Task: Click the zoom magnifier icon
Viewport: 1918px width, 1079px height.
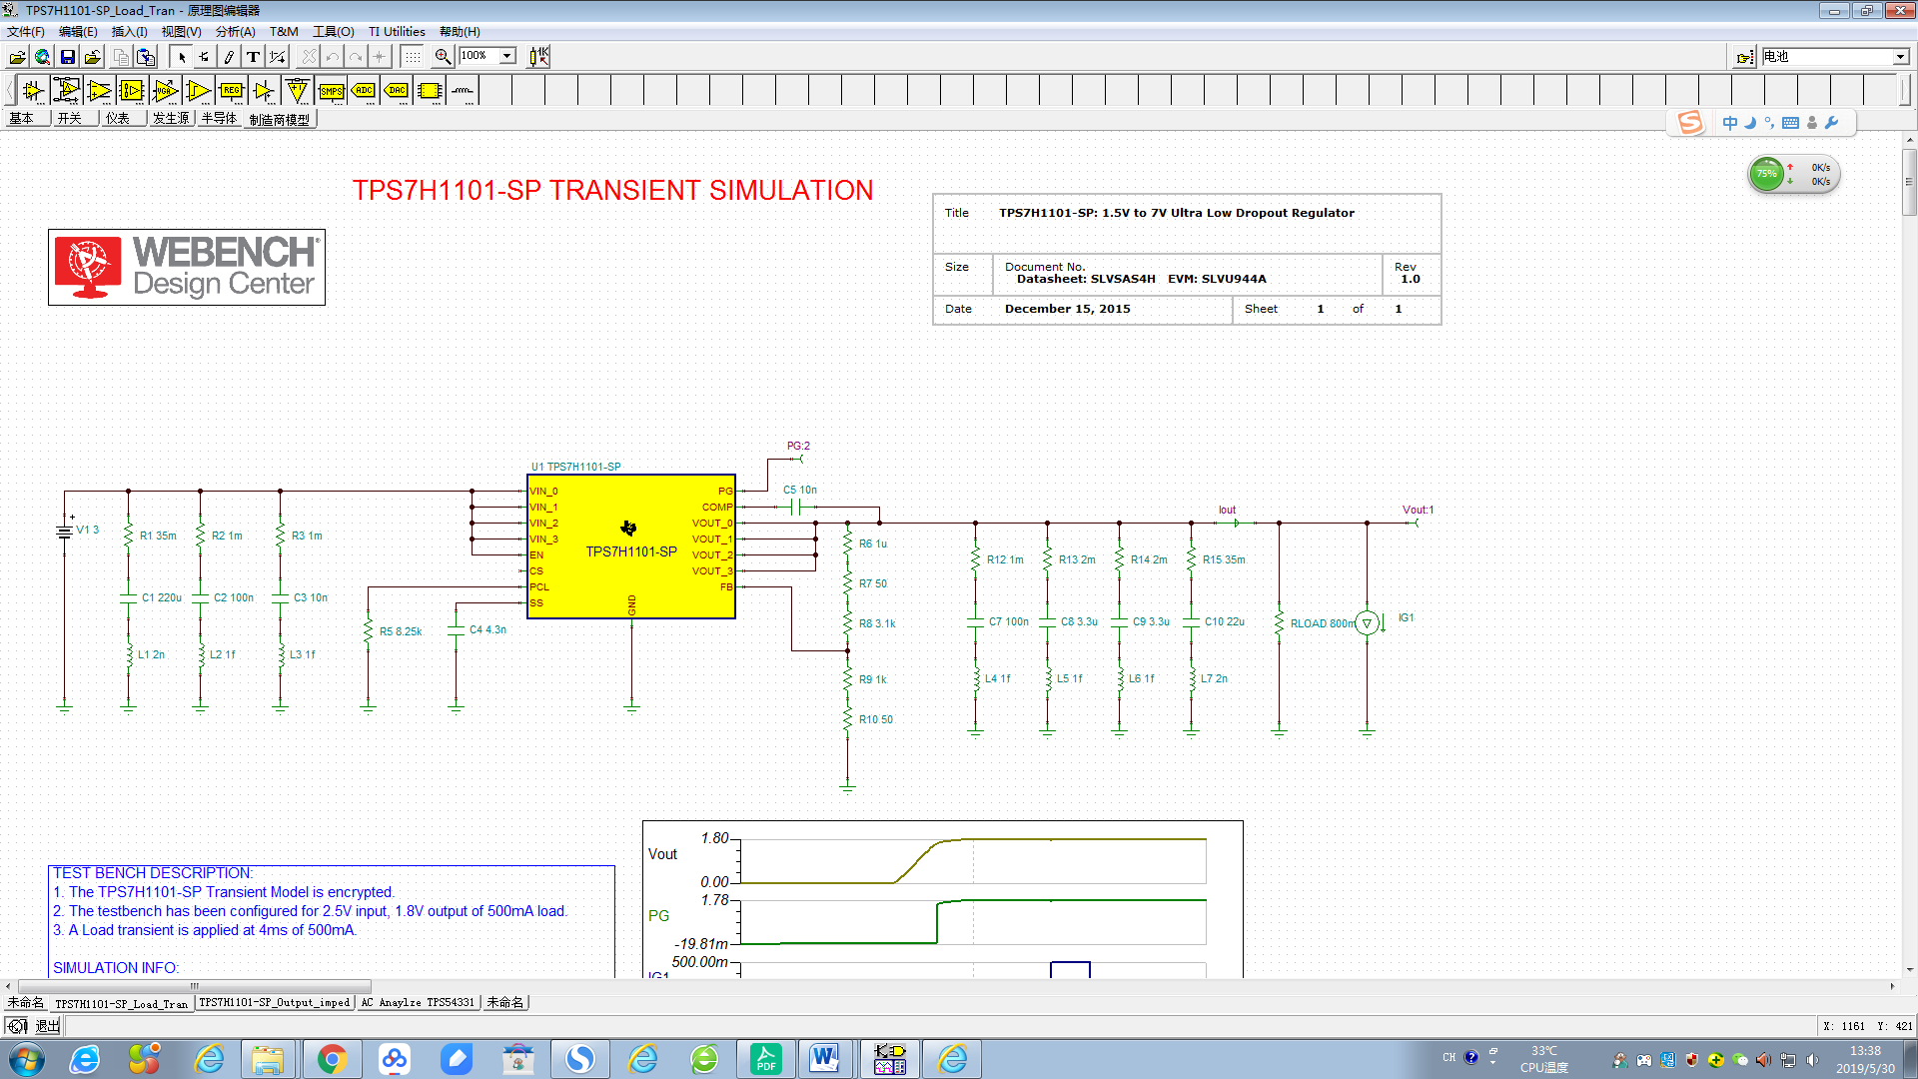Action: tap(443, 57)
